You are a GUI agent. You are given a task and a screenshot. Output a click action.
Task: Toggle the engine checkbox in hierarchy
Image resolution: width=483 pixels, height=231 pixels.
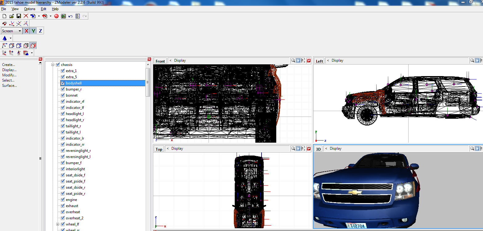[x=63, y=200]
